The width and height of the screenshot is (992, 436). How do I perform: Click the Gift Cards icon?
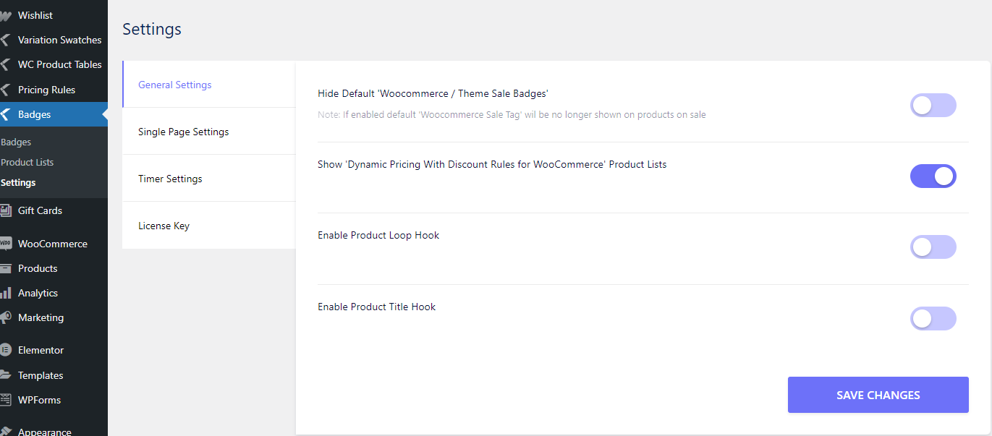(x=6, y=210)
